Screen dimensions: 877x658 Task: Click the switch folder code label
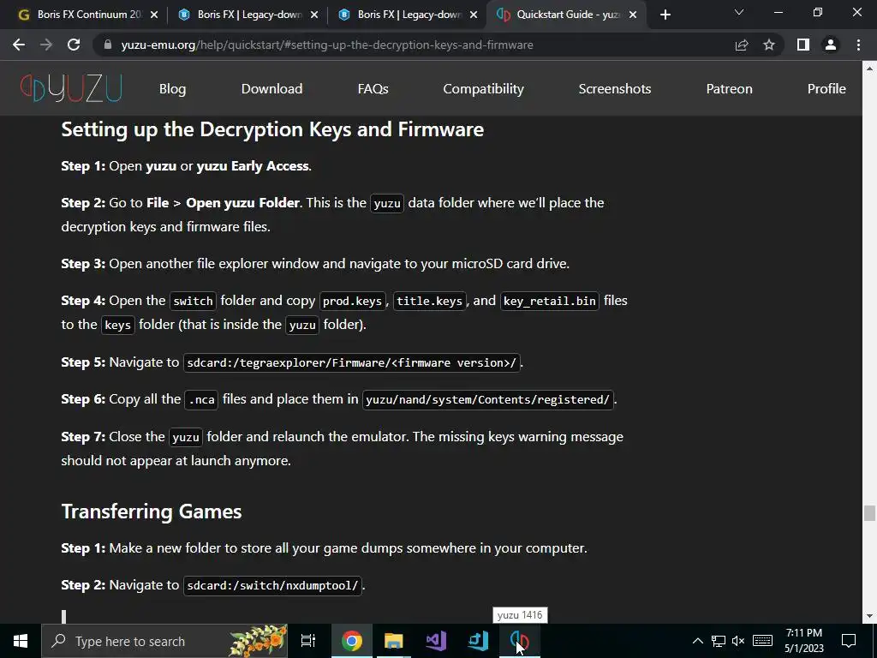pos(193,301)
